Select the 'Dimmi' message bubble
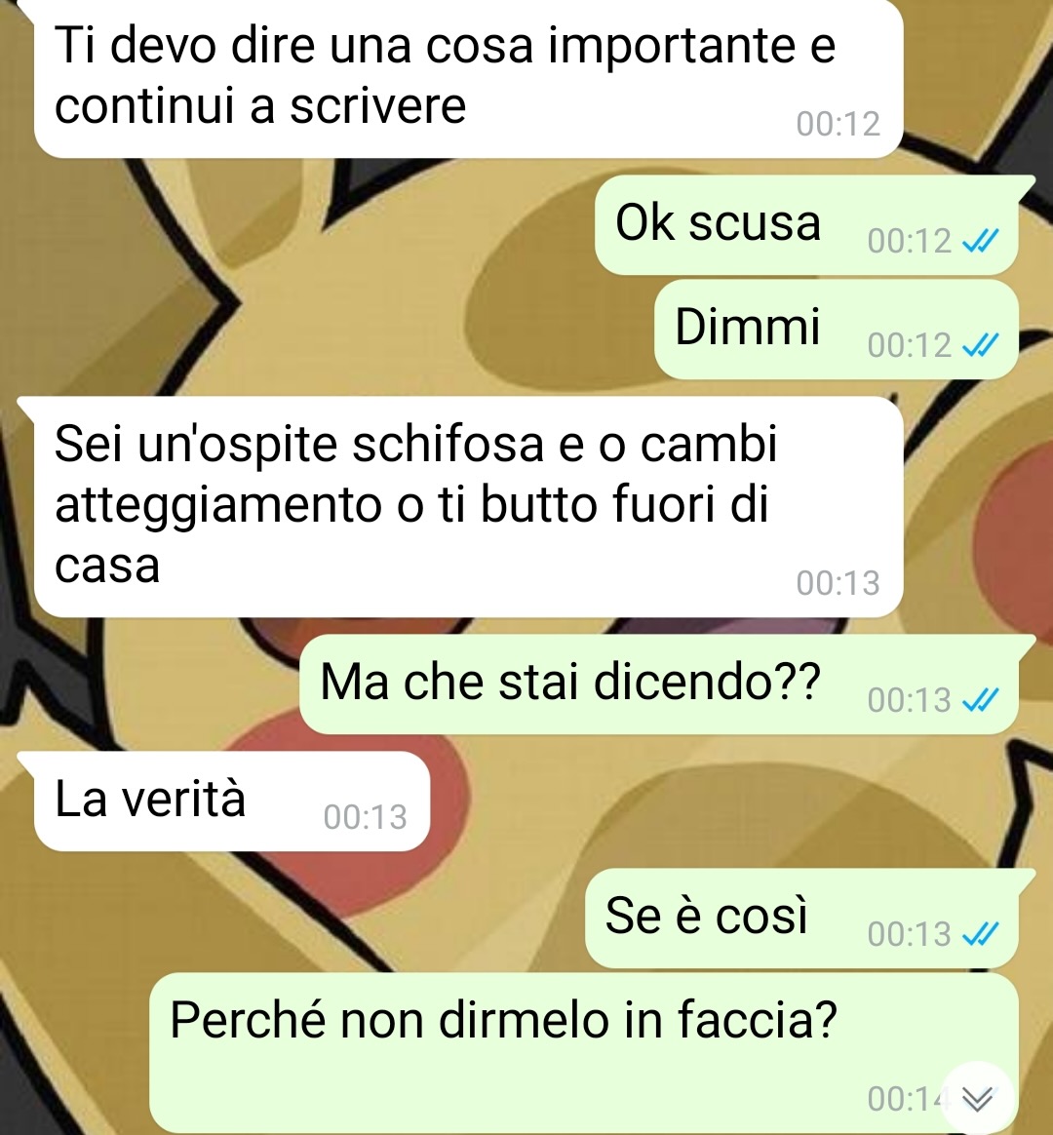 (x=837, y=330)
